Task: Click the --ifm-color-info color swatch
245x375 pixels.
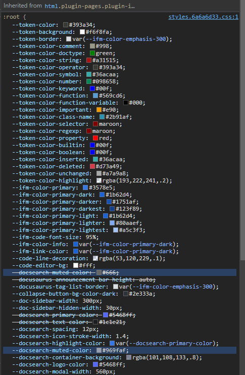Action: pyautogui.click(x=76, y=244)
